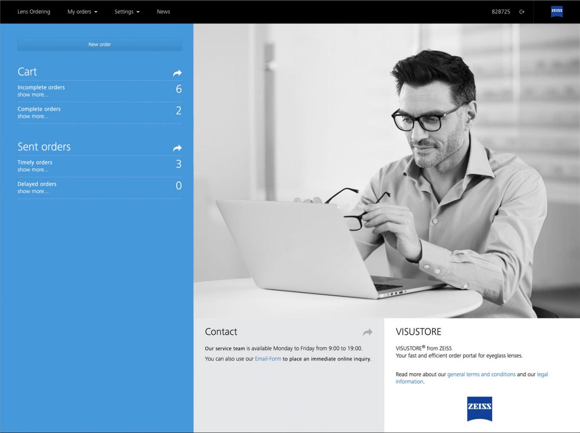
Task: Click the Sent orders arrow icon
Action: (x=177, y=148)
